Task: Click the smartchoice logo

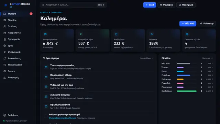Action: 17,5
